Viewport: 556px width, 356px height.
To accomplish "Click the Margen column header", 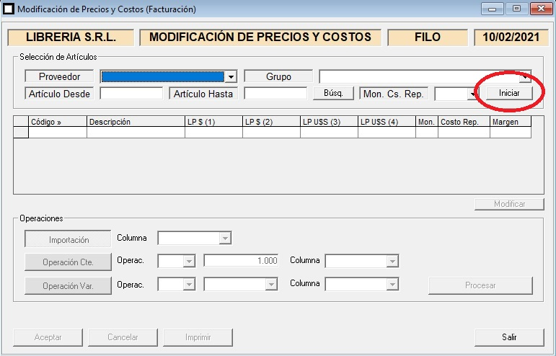I will (510, 122).
